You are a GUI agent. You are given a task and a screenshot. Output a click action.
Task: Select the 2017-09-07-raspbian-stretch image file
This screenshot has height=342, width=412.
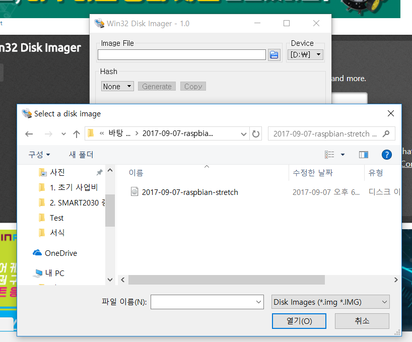(190, 192)
